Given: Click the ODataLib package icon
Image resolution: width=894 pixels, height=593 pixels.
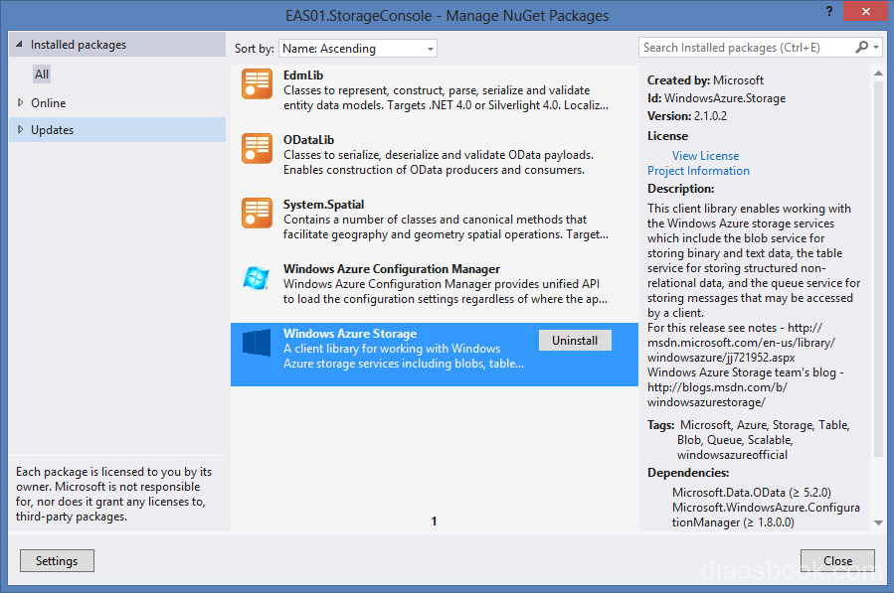Looking at the screenshot, I should 257,148.
